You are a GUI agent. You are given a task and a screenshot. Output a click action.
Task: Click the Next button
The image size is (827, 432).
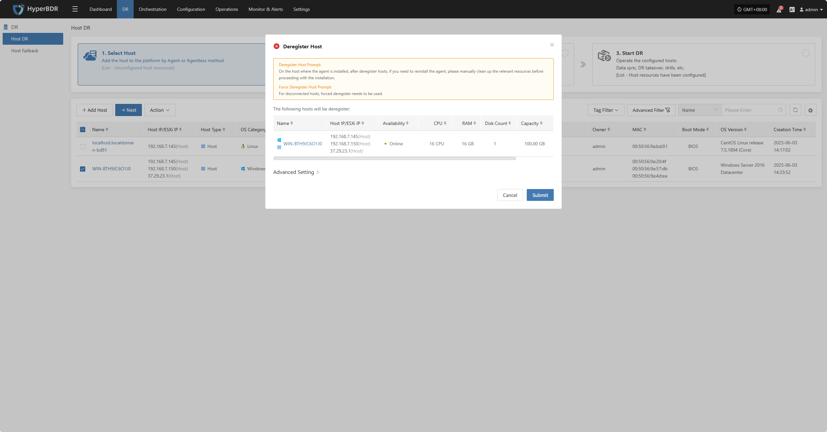128,110
